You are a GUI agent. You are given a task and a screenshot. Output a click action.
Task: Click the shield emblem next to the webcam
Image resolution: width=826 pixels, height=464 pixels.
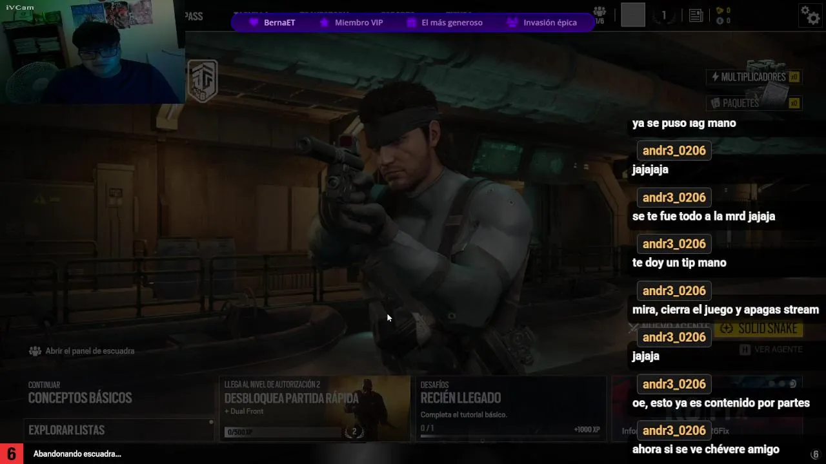203,81
